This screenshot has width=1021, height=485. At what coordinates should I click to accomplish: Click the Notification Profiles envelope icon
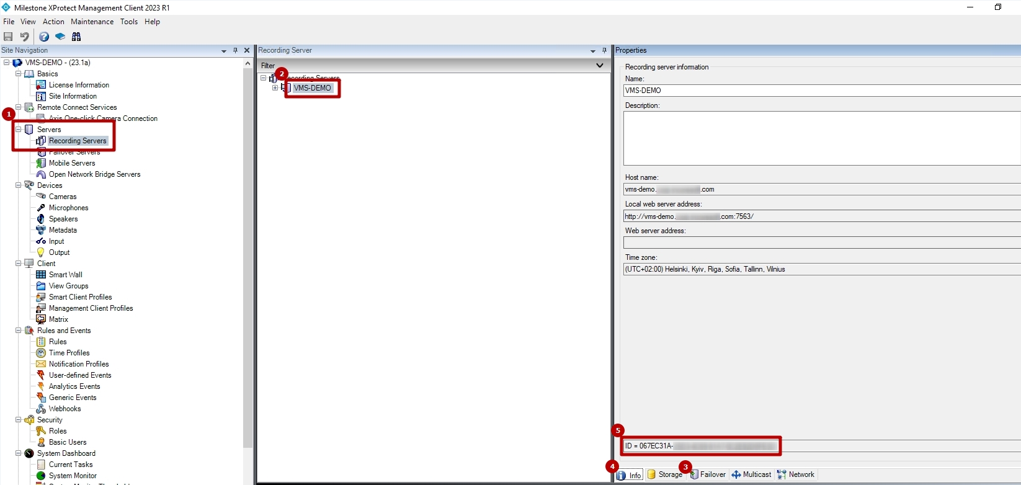point(41,364)
